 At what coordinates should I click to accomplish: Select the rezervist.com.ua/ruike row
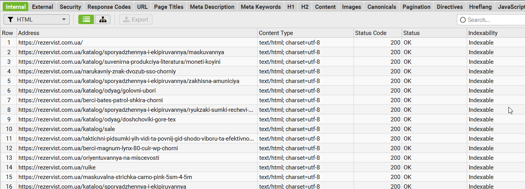(57, 167)
